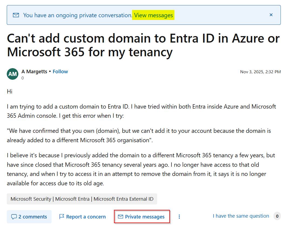This screenshot has height=226, width=283.
Task: Click the same question count badge 0
Action: (x=277, y=216)
